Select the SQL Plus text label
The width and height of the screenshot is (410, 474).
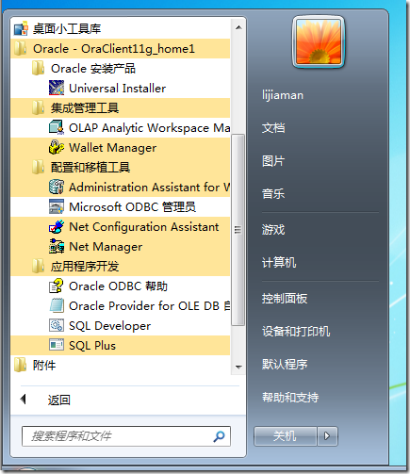92,346
